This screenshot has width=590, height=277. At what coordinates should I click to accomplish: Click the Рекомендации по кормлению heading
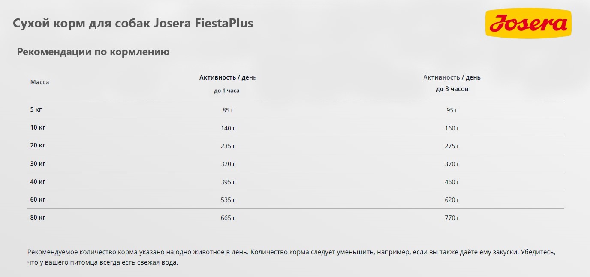[93, 52]
